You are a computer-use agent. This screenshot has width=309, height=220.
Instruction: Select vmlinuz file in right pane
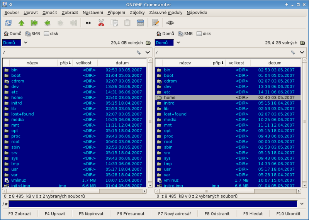228,180
